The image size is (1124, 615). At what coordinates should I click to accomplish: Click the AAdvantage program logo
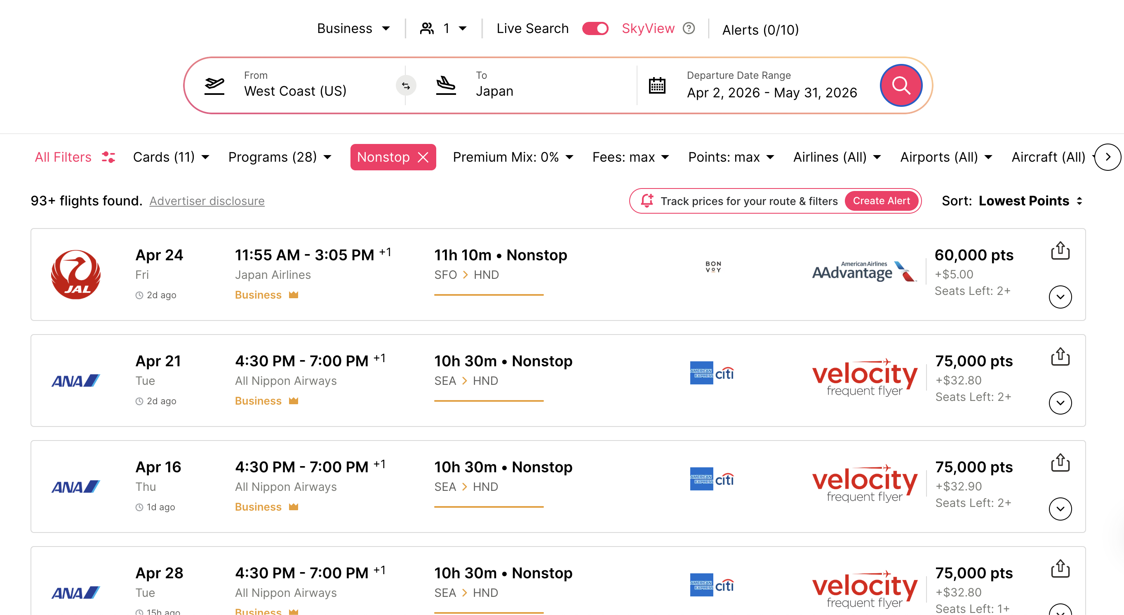pos(864,271)
